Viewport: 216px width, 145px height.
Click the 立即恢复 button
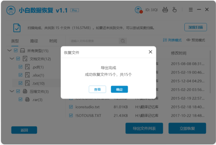pyautogui.click(x=187, y=128)
